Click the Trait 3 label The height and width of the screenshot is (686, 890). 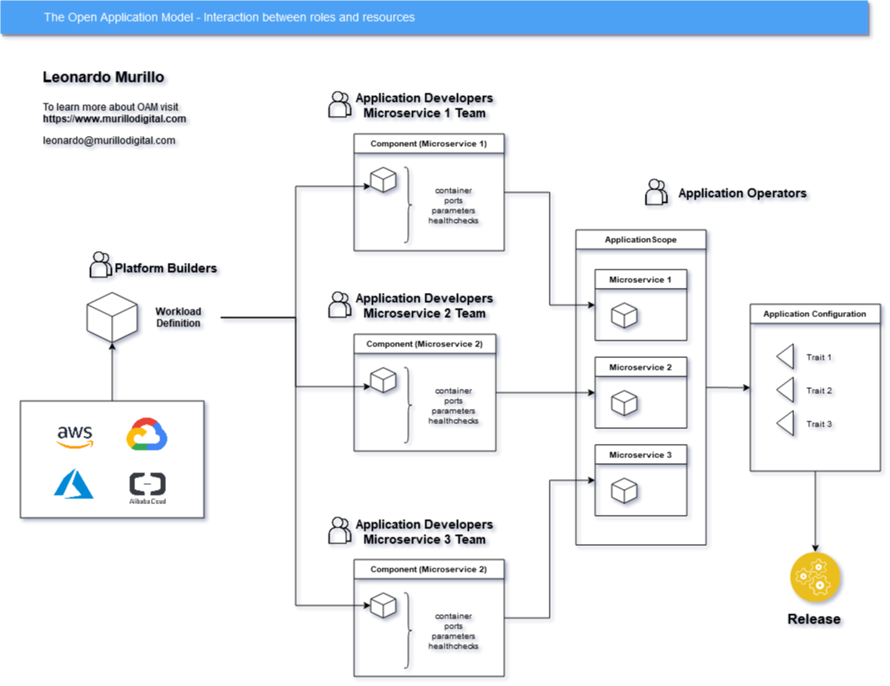819,424
